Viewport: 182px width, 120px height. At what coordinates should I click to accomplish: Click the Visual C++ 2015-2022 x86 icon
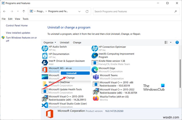[96, 91]
